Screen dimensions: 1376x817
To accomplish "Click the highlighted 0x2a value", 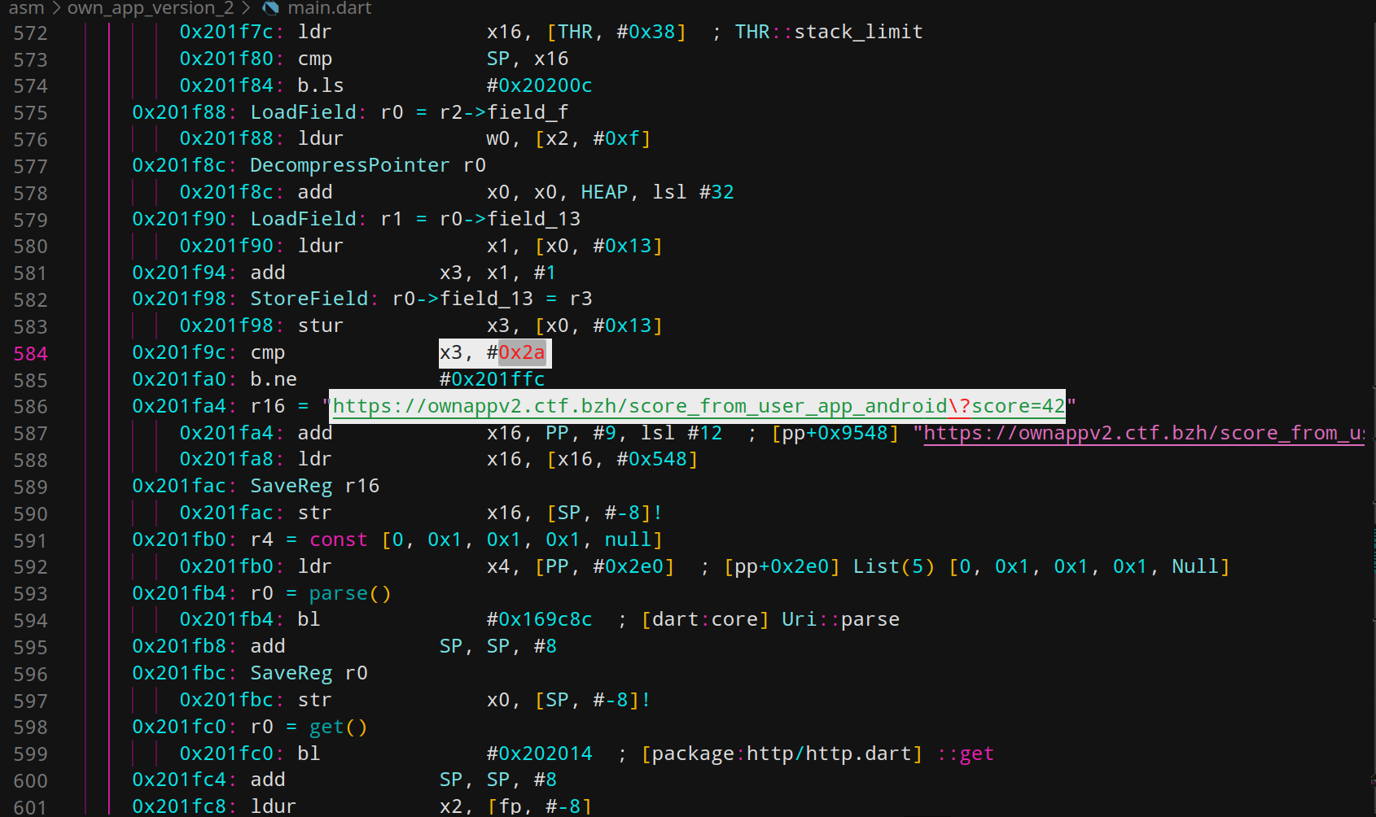I will 521,352.
